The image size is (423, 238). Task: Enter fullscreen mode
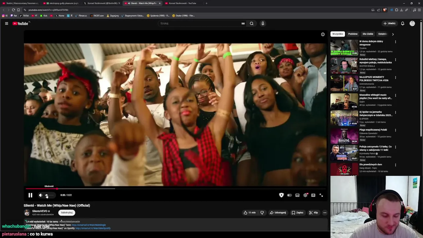click(321, 195)
